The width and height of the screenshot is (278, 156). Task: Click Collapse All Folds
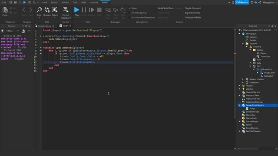193,17
